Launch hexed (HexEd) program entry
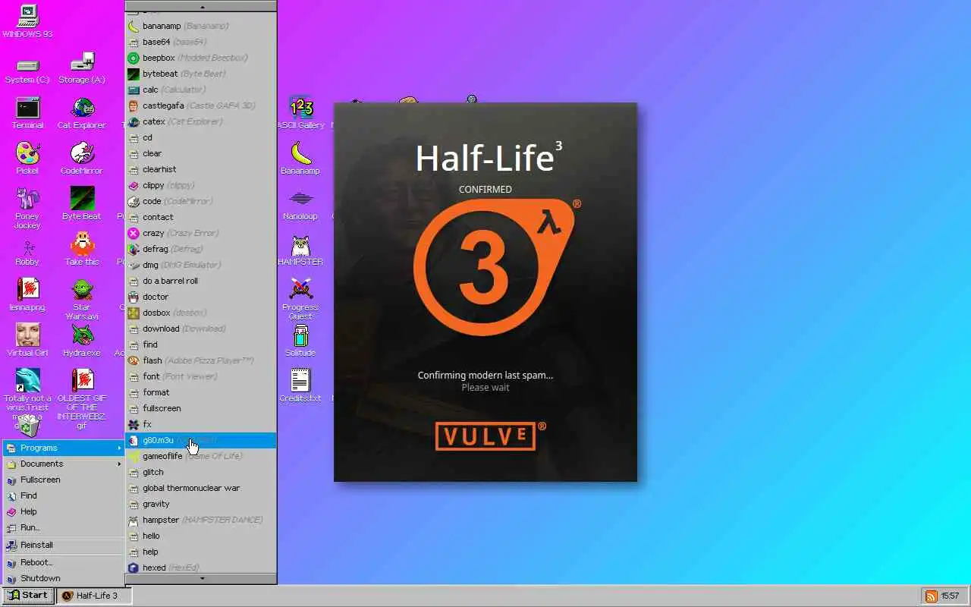The image size is (971, 607). [201, 568]
